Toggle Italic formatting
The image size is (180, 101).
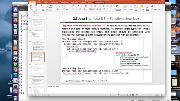click(x=61, y=9)
